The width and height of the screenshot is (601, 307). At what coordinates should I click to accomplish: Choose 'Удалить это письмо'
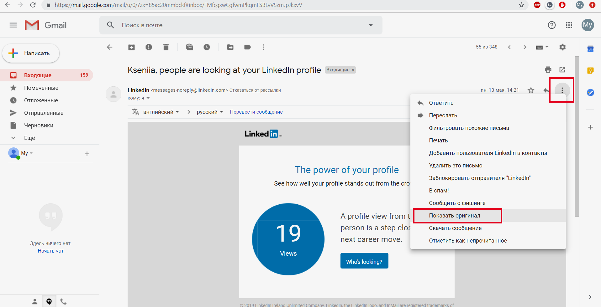488,166
